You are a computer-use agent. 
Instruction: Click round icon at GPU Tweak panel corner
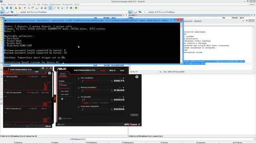pos(137,77)
